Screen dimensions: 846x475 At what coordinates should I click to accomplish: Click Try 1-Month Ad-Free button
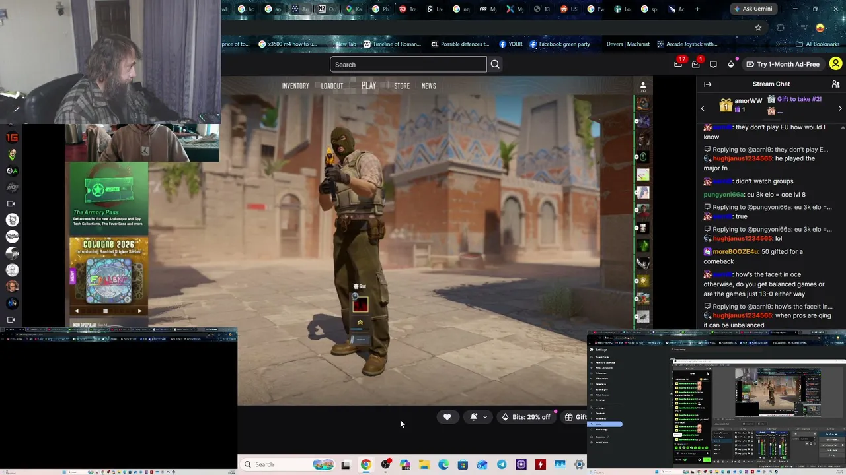[783, 64]
